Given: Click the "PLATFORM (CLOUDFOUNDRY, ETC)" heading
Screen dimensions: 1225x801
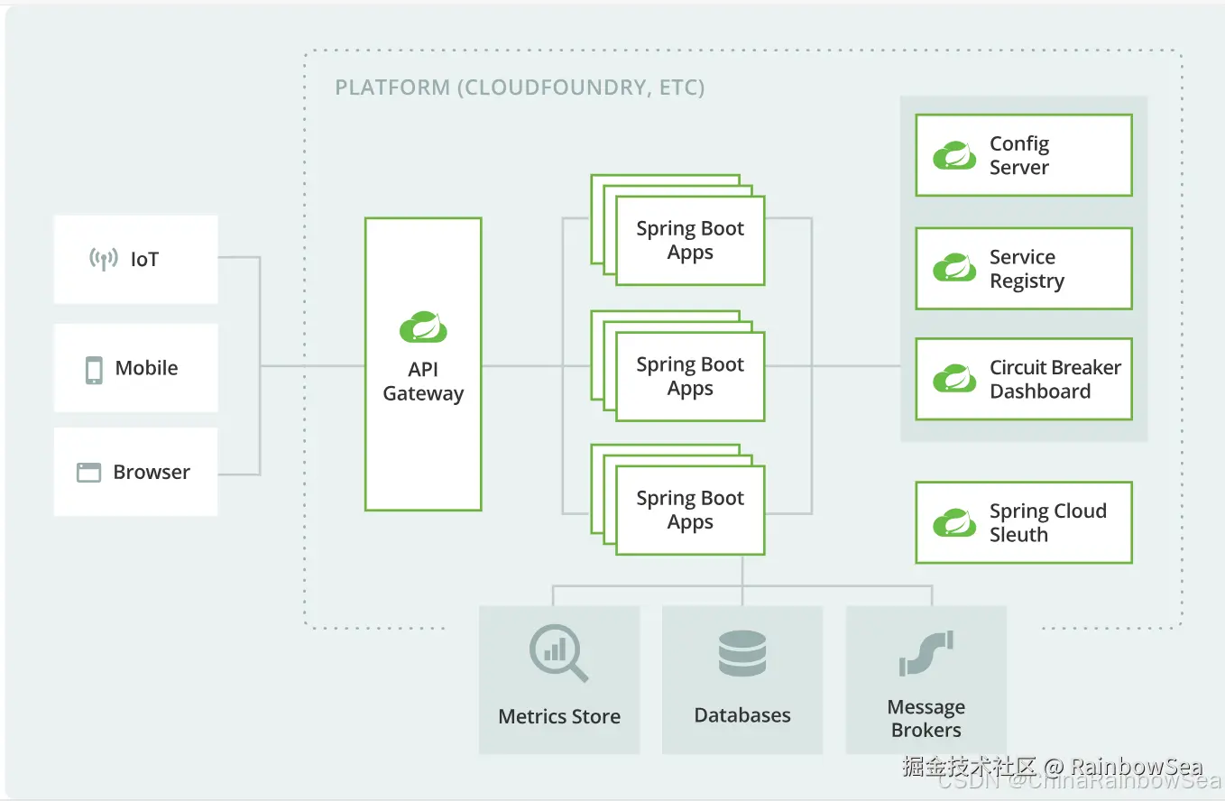Looking at the screenshot, I should click(x=520, y=87).
